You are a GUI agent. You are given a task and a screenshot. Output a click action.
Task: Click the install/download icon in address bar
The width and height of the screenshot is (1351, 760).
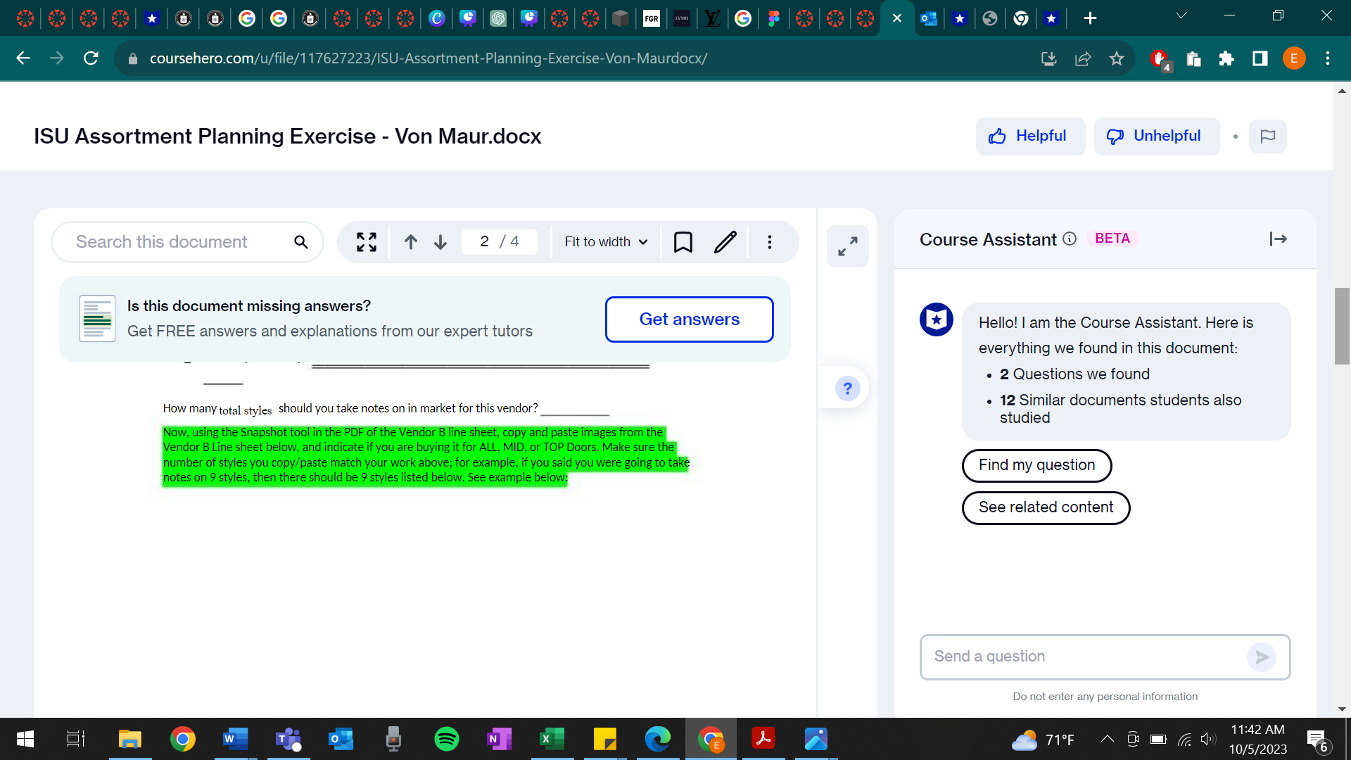1049,58
